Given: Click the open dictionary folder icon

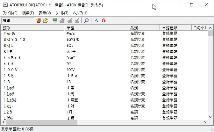Looking at the screenshot, I should [46, 20].
